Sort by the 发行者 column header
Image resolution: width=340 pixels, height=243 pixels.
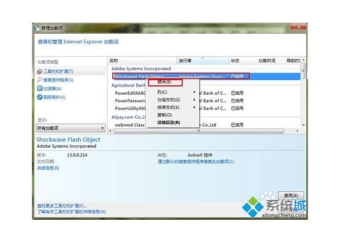coord(203,60)
